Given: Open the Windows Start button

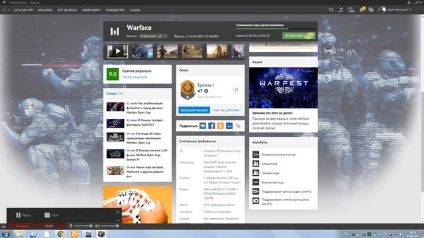Looking at the screenshot, I should [6, 234].
